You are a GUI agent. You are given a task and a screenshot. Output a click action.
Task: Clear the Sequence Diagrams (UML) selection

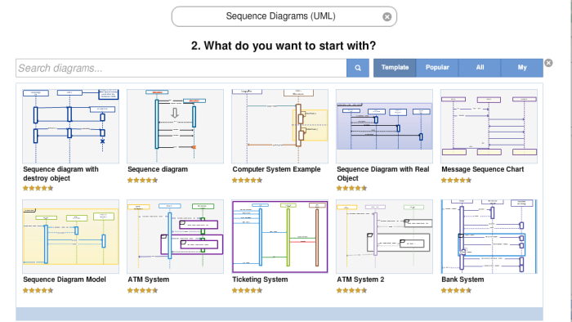387,17
